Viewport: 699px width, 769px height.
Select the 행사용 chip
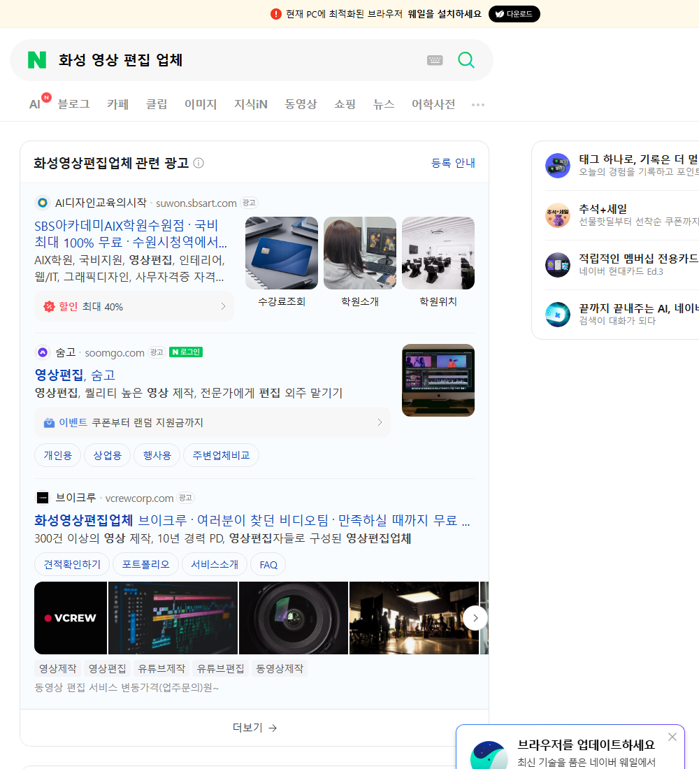click(x=157, y=455)
